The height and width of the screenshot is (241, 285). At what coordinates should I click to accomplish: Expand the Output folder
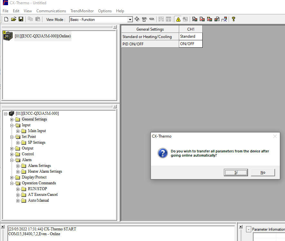(x=12, y=149)
